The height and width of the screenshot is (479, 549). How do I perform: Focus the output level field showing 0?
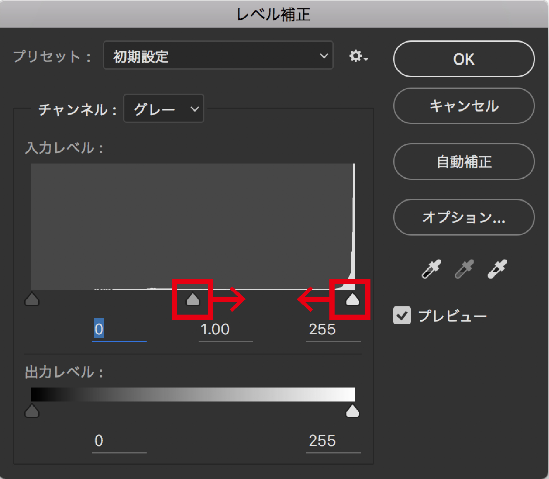(x=119, y=441)
